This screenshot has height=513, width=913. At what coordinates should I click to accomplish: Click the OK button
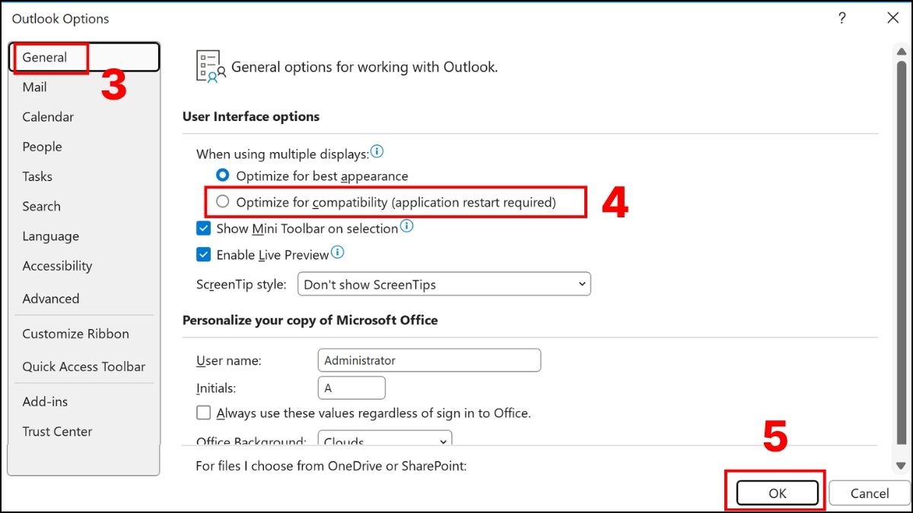coord(777,493)
